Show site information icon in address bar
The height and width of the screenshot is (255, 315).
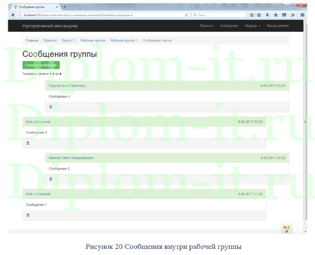coord(20,15)
